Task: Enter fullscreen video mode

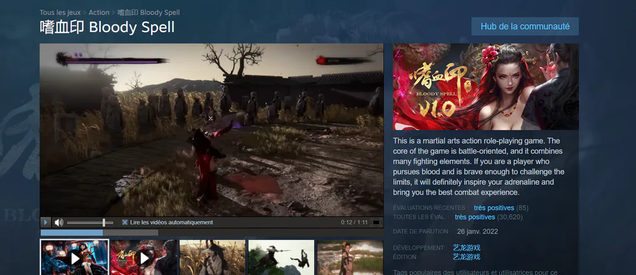Action: (376, 222)
